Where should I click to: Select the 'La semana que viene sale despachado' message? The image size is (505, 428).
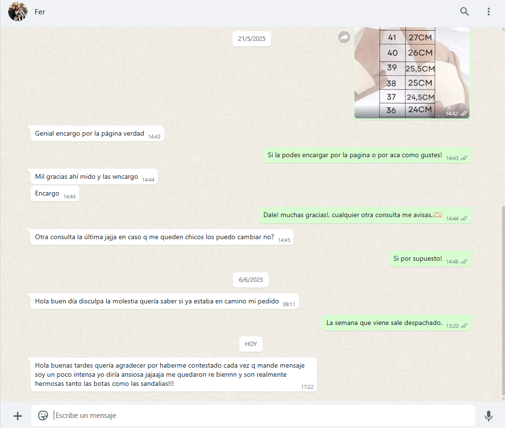396,323
